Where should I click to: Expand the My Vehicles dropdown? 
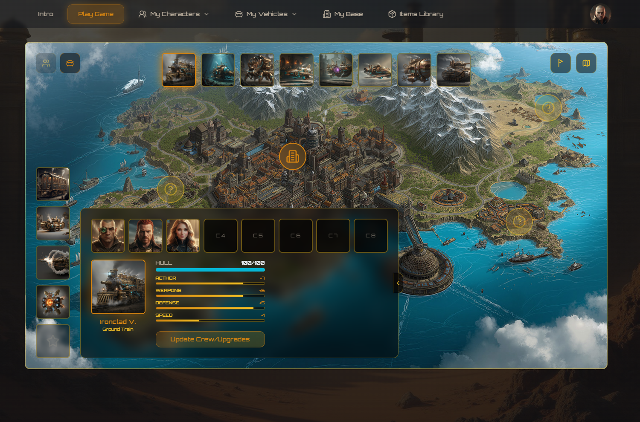[266, 14]
